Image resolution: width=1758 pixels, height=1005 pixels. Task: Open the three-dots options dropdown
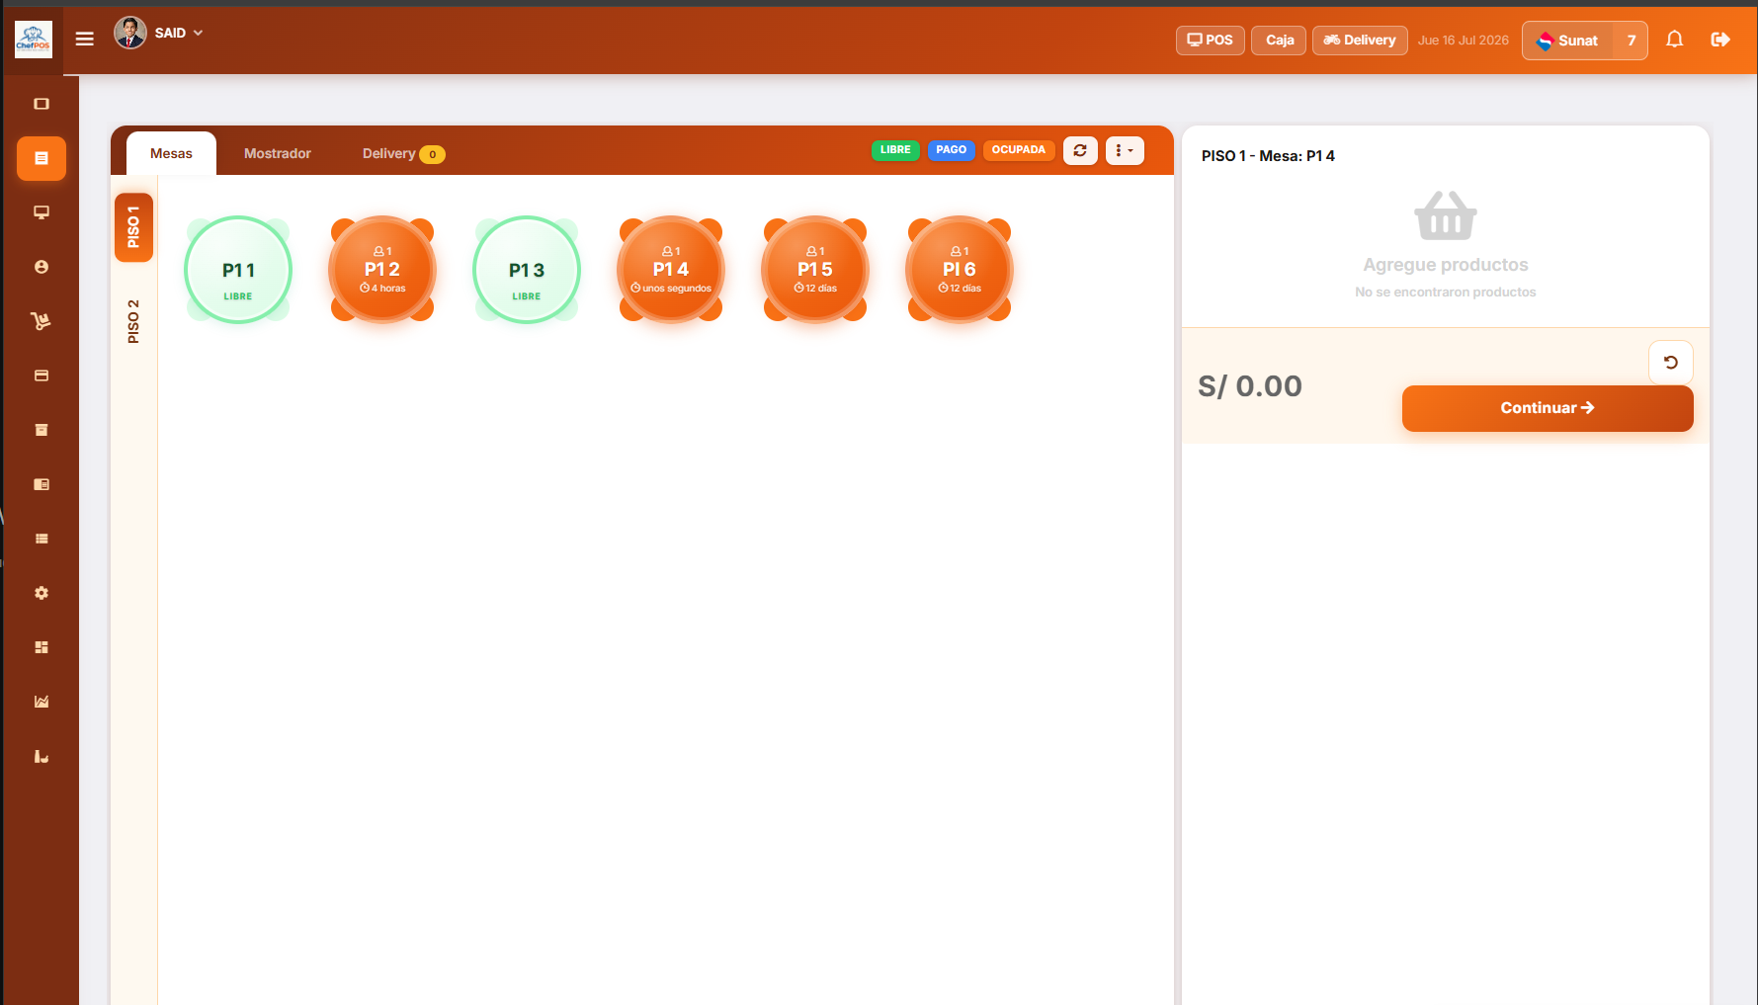(1125, 150)
